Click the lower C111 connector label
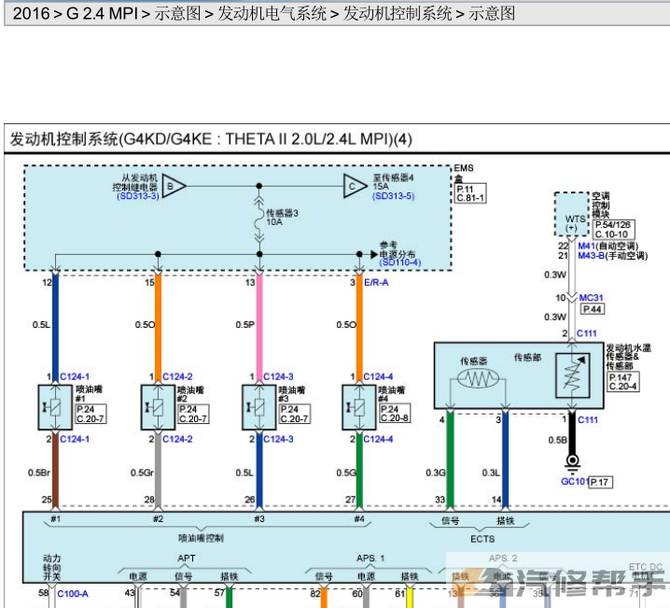The image size is (670, 608). [588, 420]
